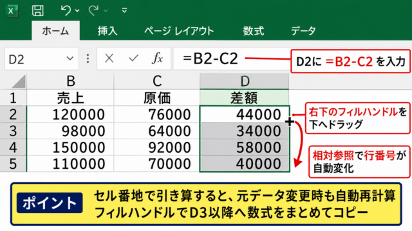Select all cells with the corner triangle
This screenshot has width=412, height=231.
point(19,81)
